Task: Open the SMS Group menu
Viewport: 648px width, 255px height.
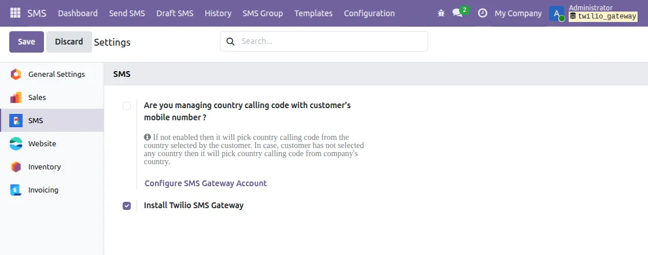Action: click(x=263, y=13)
